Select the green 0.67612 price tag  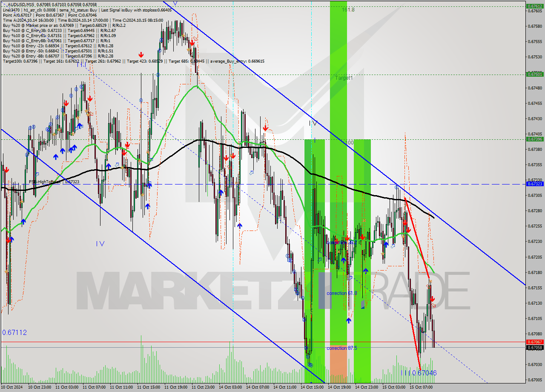tap(535, 6)
